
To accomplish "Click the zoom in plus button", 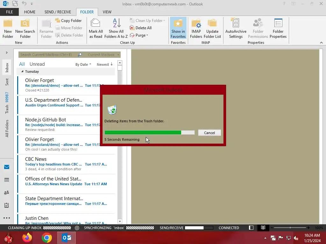I will [x=308, y=228].
